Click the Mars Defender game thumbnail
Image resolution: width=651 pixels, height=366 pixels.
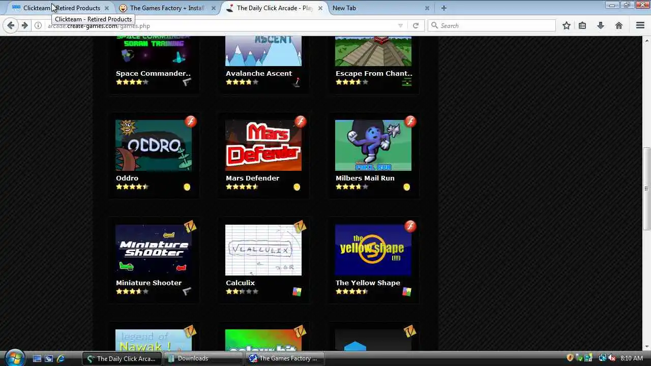pos(263,145)
